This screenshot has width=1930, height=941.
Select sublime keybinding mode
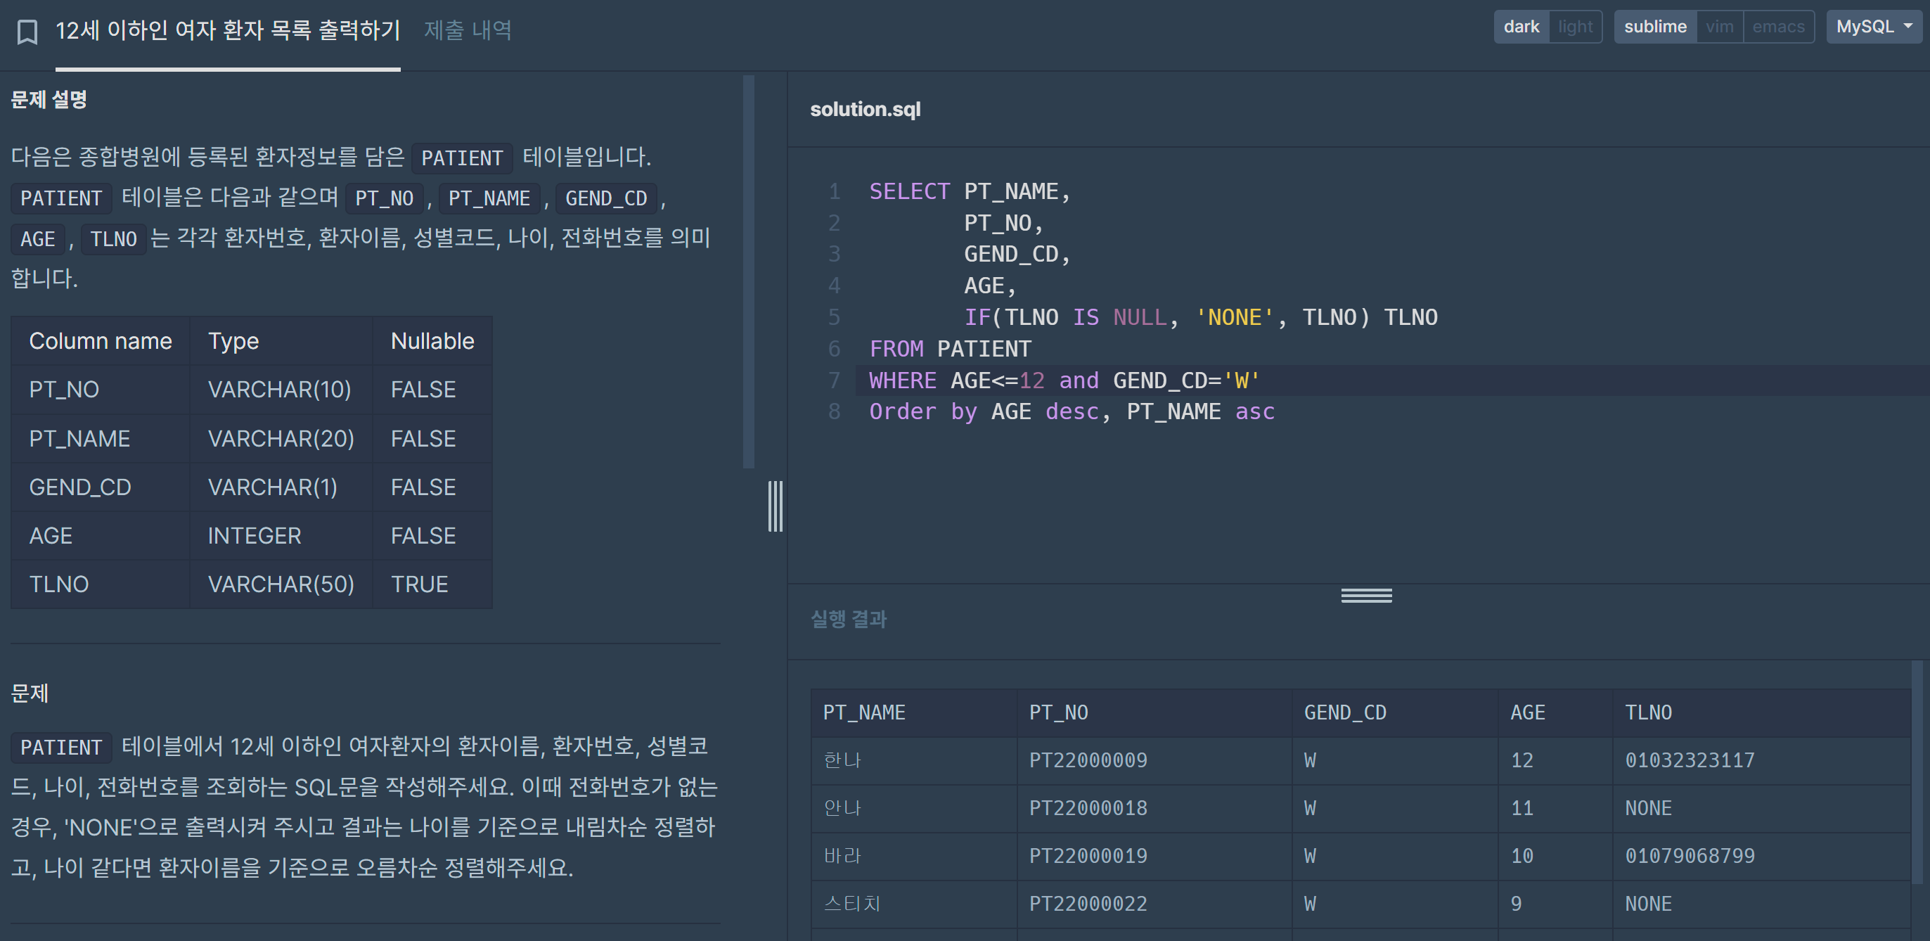[1655, 27]
